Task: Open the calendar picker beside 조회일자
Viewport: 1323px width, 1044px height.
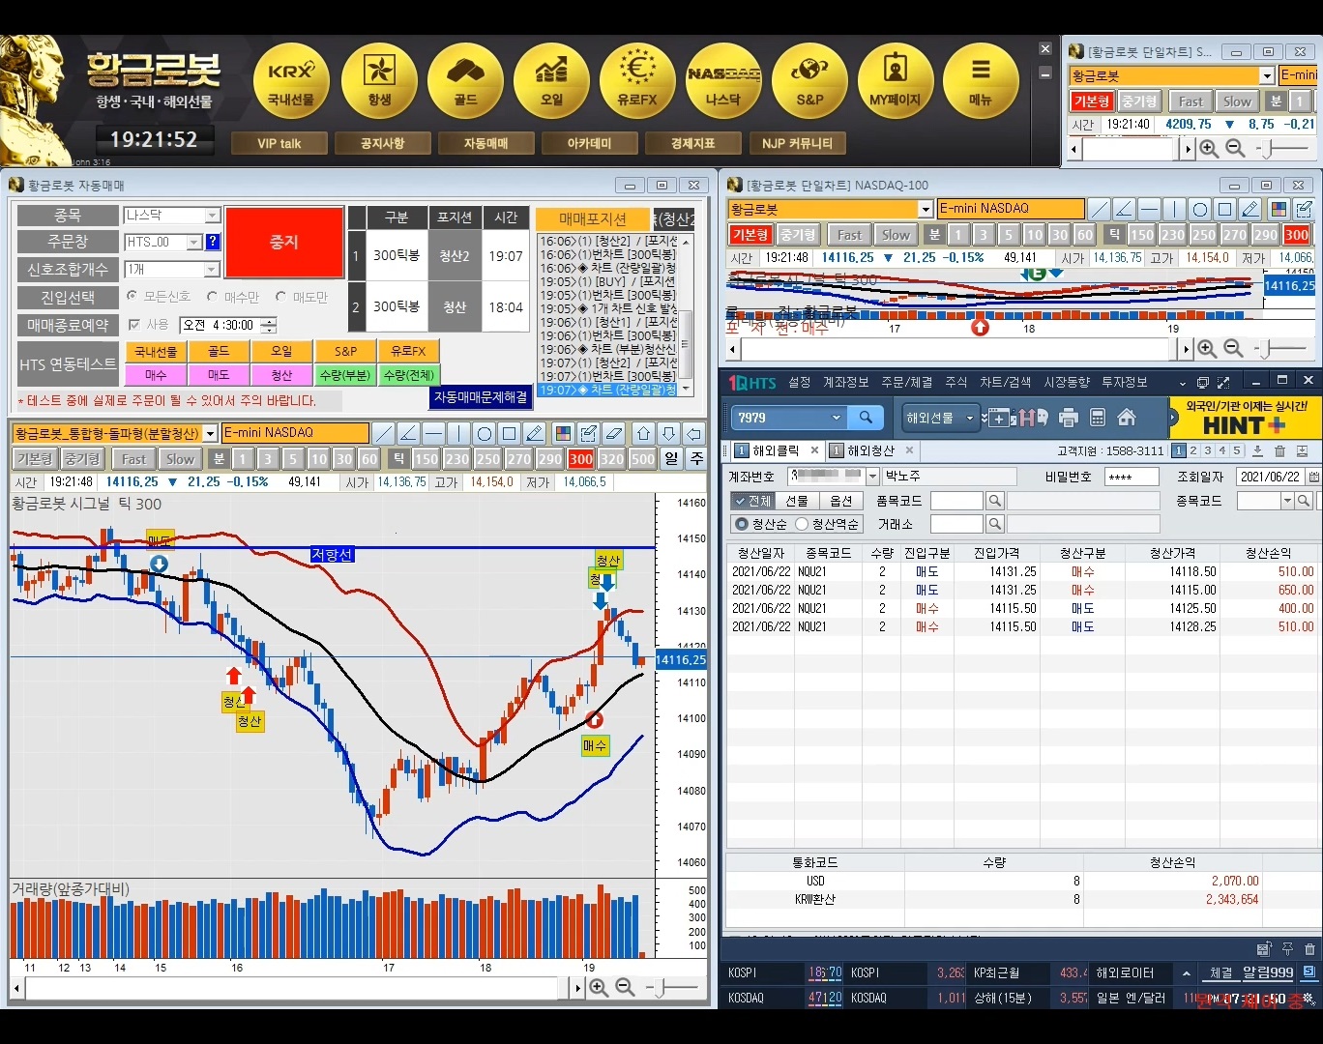Action: 1313,477
